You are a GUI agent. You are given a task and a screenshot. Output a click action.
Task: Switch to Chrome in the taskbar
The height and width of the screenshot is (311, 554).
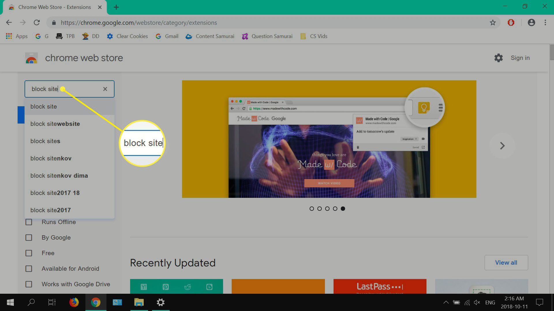pyautogui.click(x=96, y=302)
